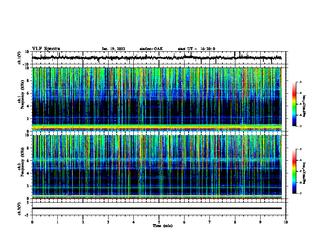Click the "-5" tick on ch.3(V) axis
The image size is (322, 249).
27,215
